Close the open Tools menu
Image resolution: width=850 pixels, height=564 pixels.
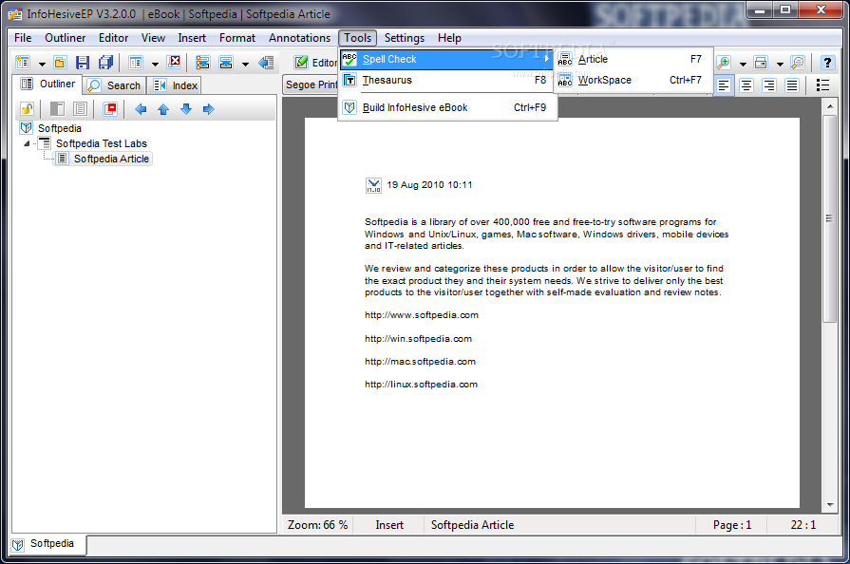pos(357,38)
